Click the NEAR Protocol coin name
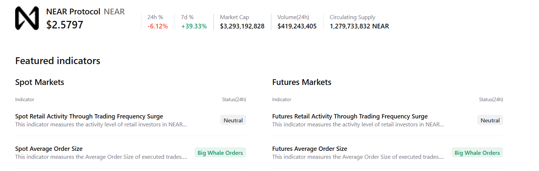The height and width of the screenshot is (171, 539). pos(73,12)
